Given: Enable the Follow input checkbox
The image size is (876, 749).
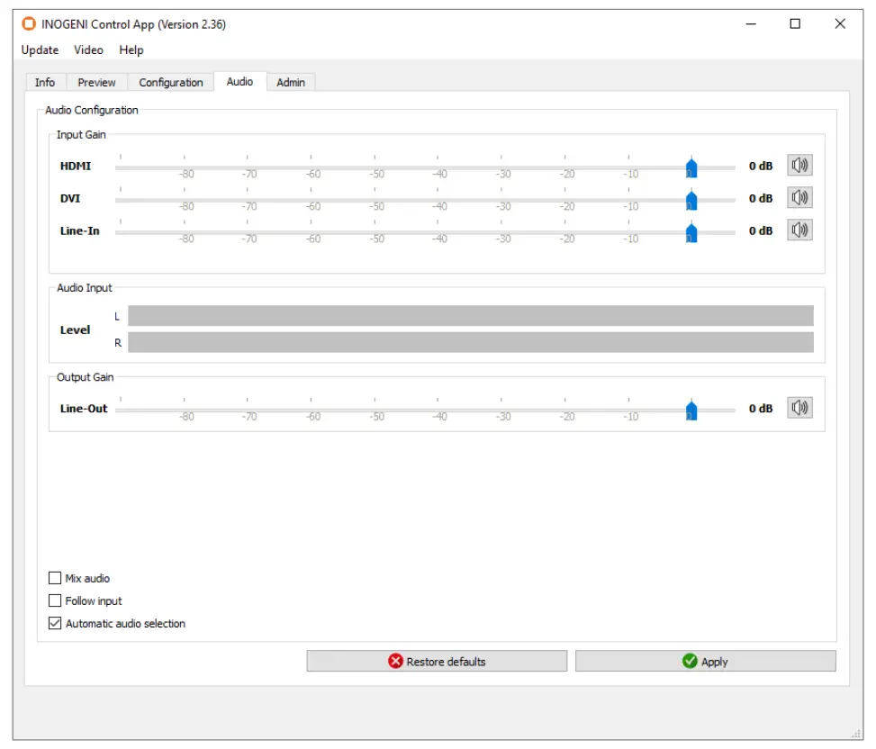Looking at the screenshot, I should click(x=55, y=600).
